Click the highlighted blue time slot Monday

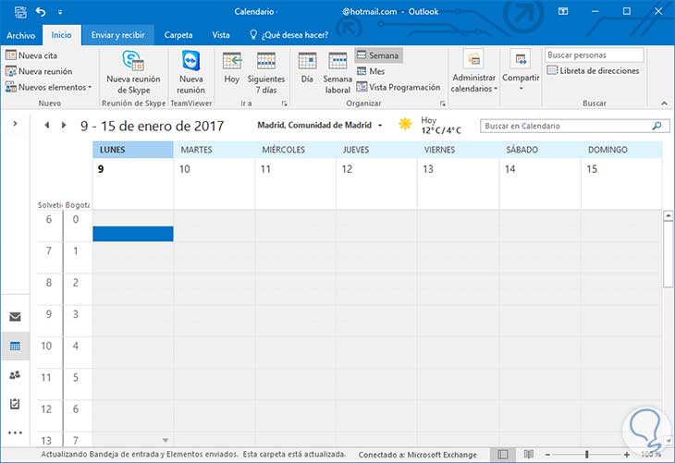tap(133, 234)
